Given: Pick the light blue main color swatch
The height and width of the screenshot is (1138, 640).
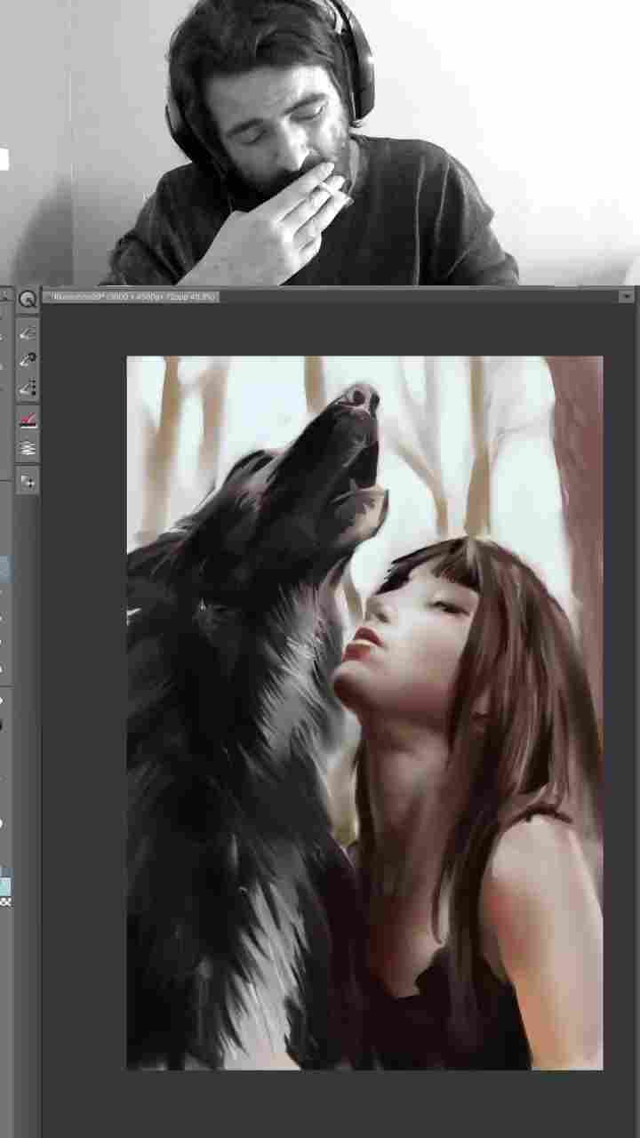Looking at the screenshot, I should [x=4, y=886].
